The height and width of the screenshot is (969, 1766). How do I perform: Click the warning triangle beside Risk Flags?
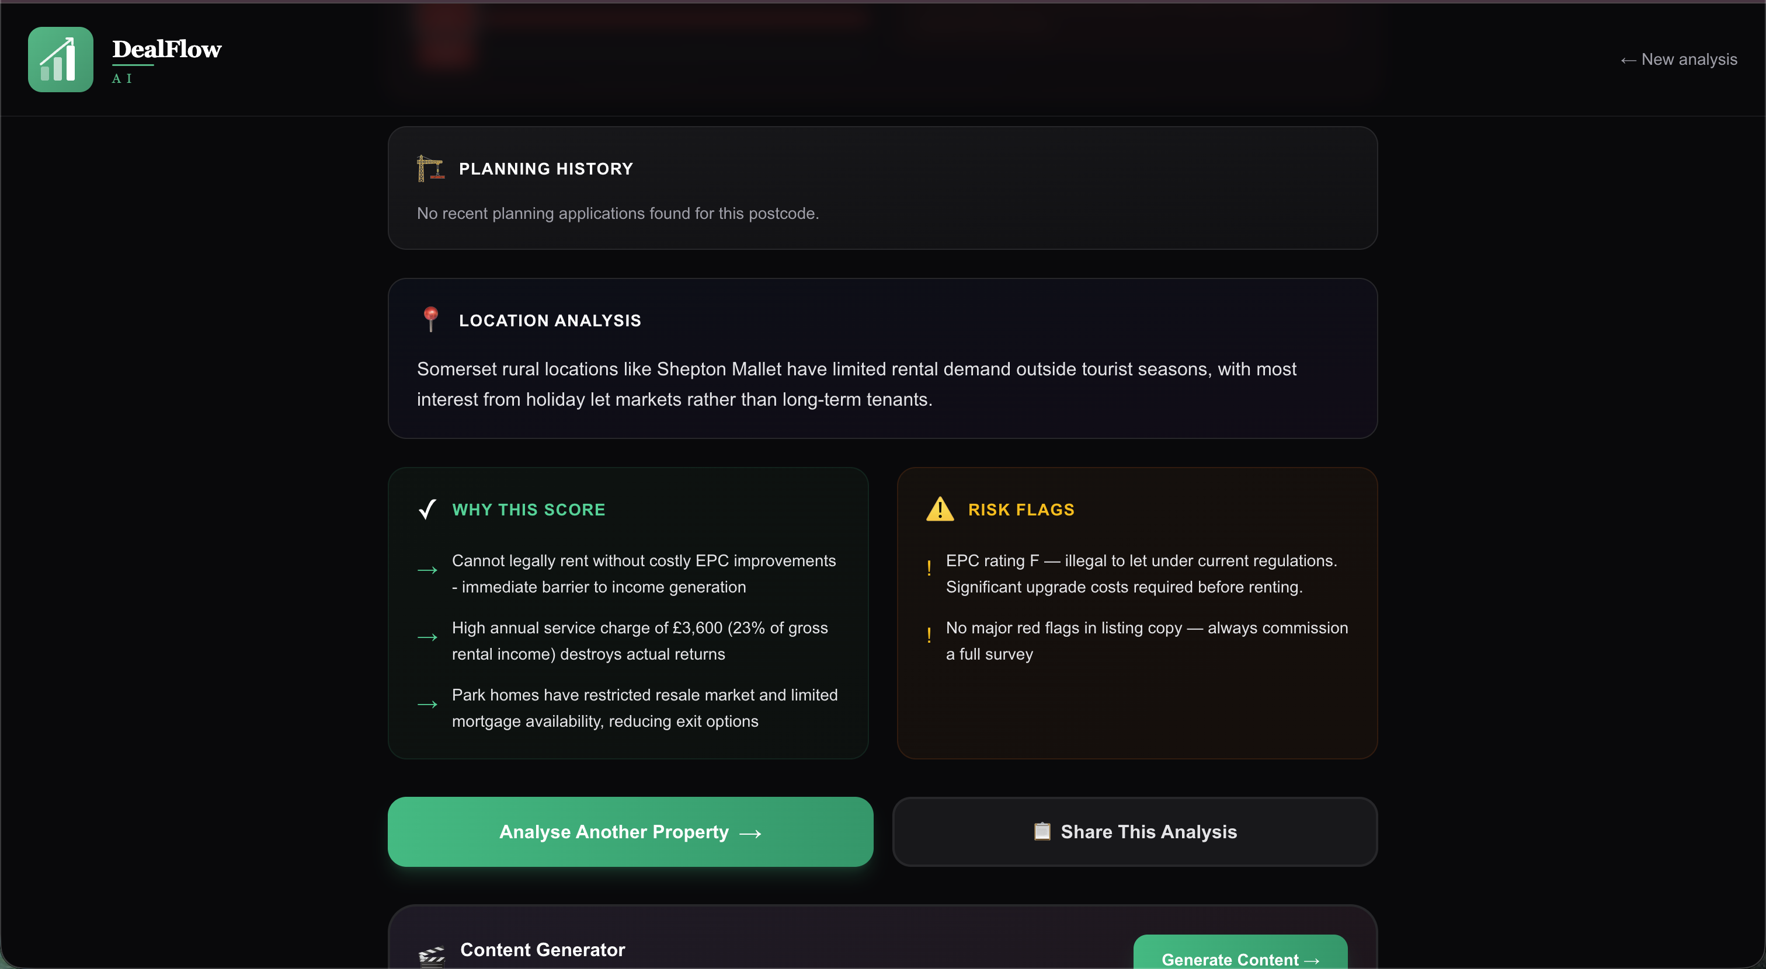pyautogui.click(x=940, y=508)
